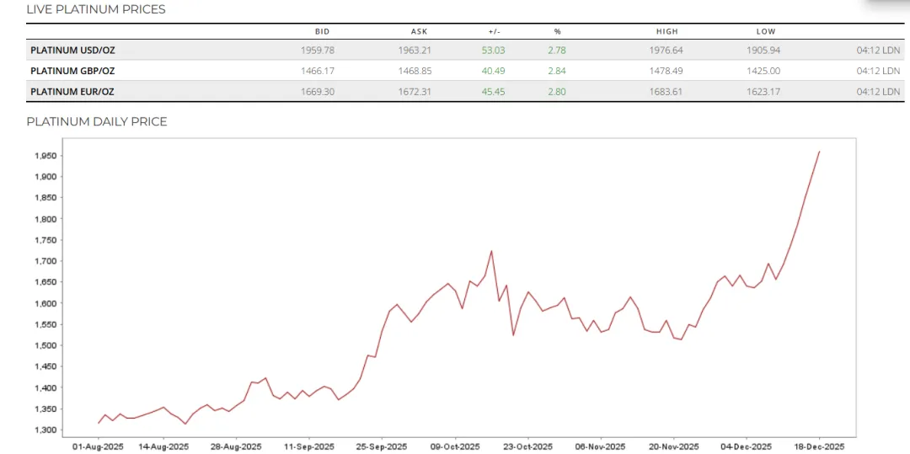Select the GBP high value 1478.49
910x454 pixels.
(x=666, y=71)
